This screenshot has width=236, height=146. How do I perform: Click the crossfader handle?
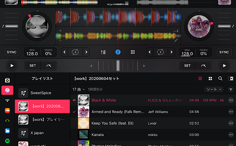click(x=118, y=66)
